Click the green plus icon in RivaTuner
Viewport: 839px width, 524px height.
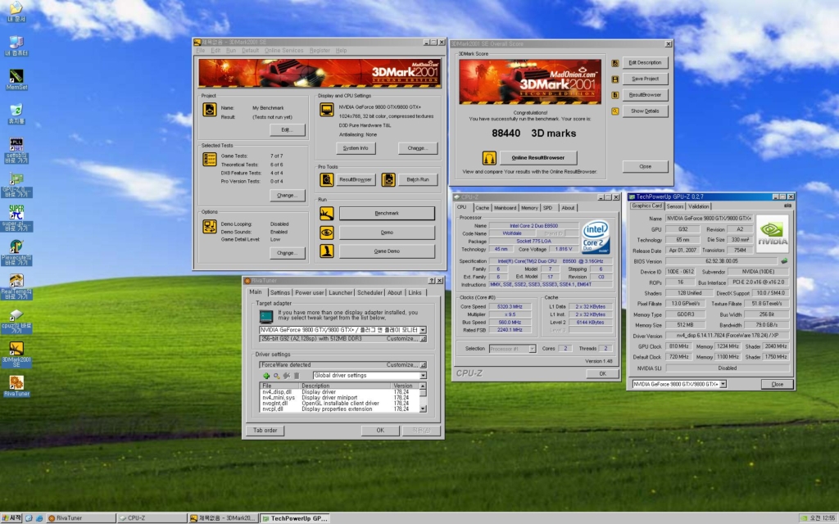point(266,376)
